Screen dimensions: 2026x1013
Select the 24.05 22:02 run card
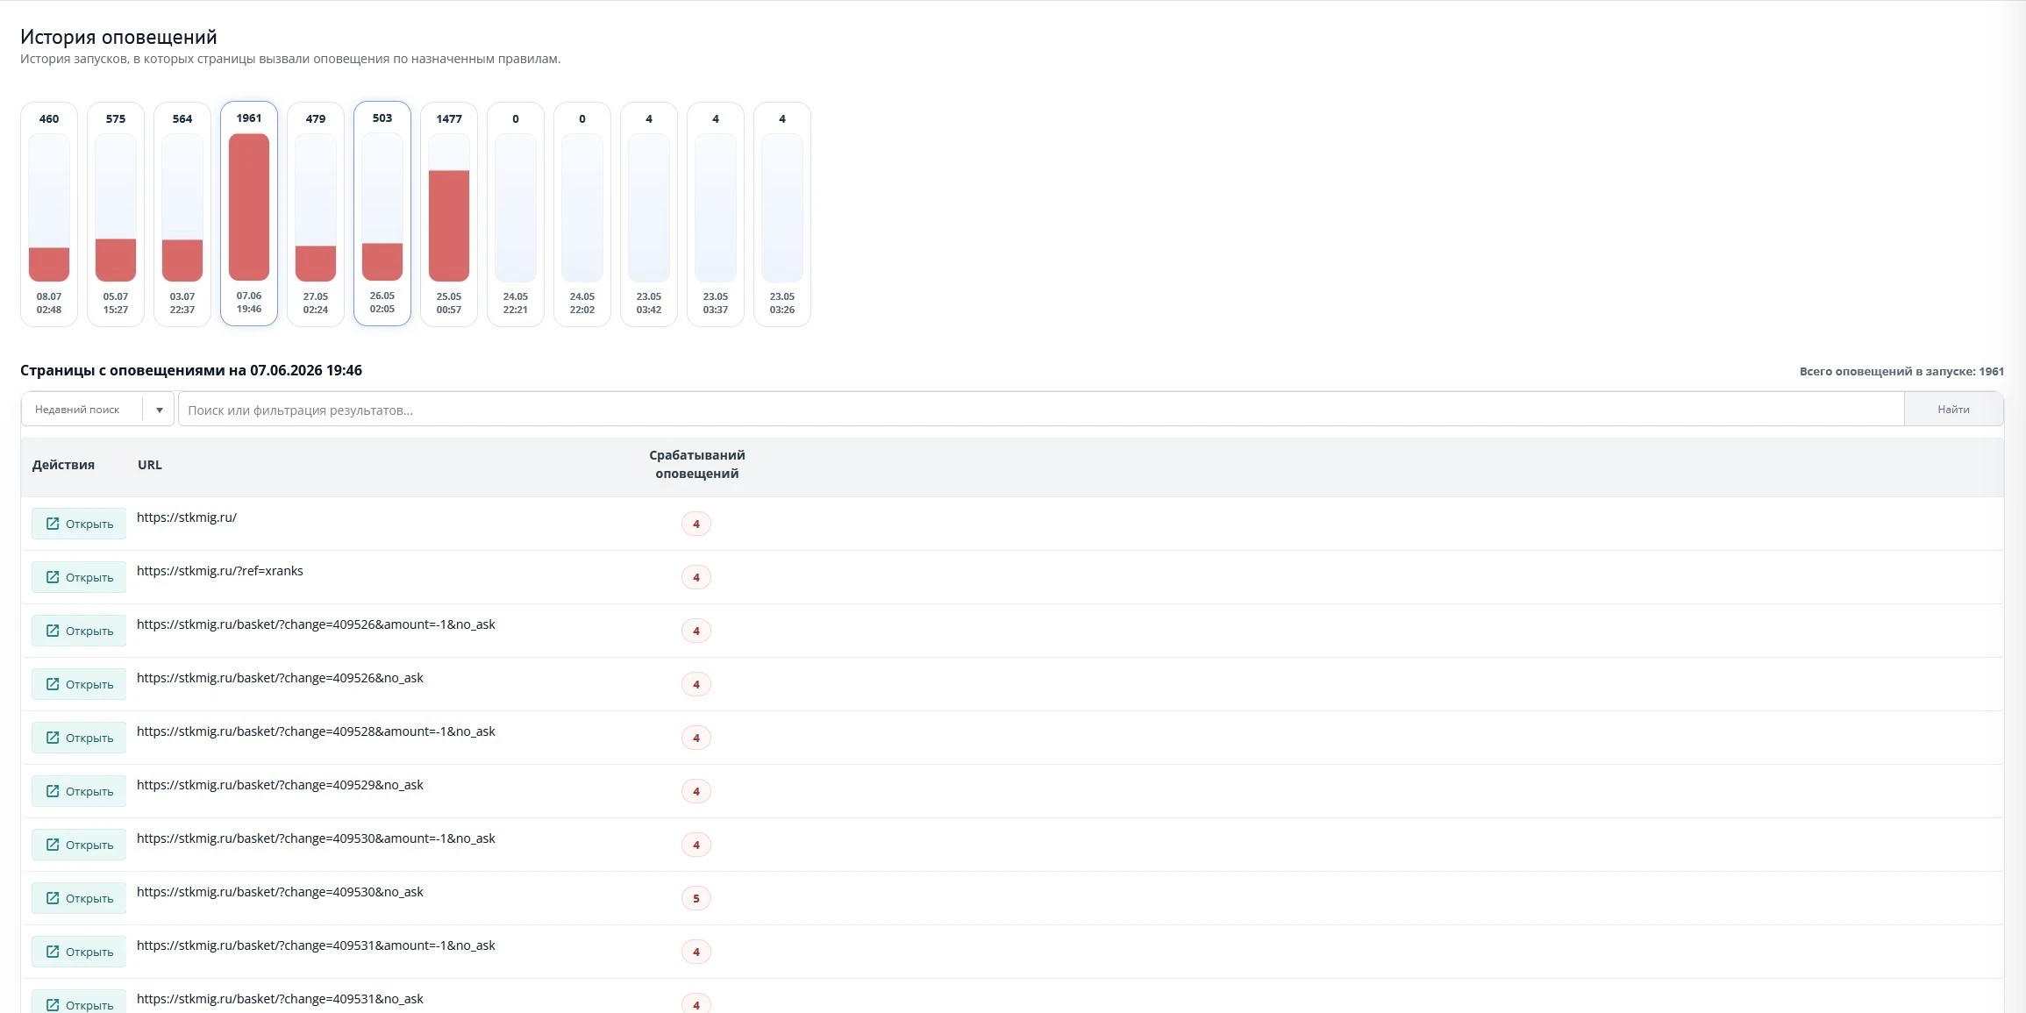[x=582, y=214]
